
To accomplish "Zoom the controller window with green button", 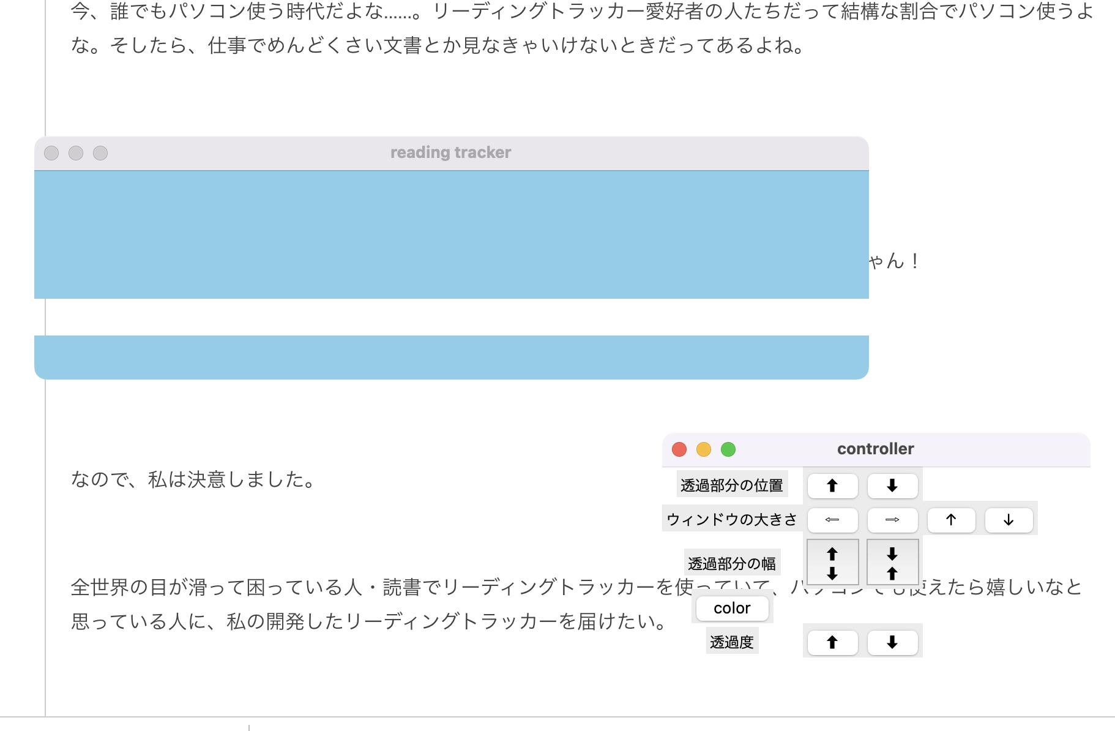I will point(728,449).
